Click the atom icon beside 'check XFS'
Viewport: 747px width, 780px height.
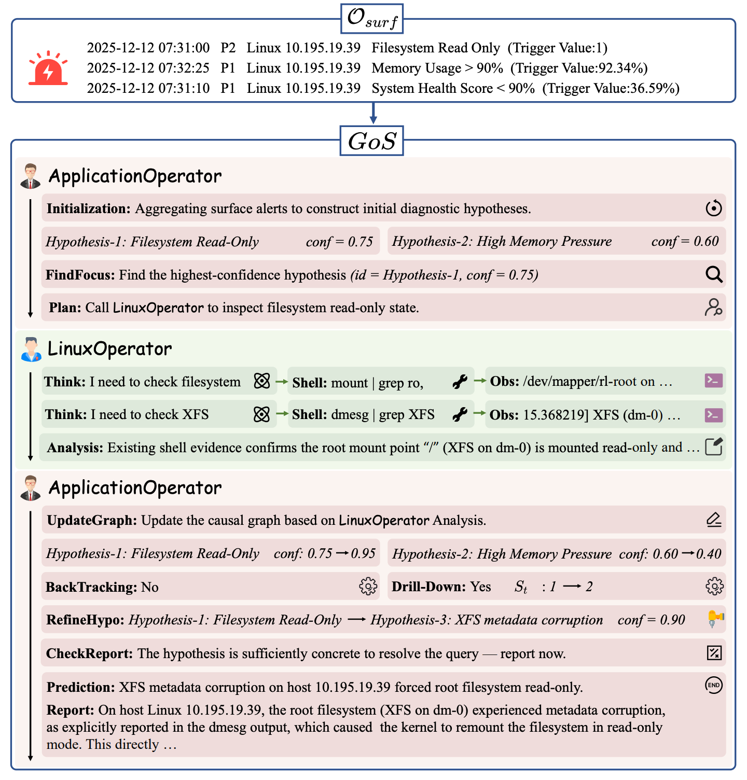(x=261, y=414)
